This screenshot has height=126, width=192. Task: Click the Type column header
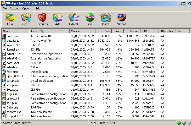tap(49, 31)
